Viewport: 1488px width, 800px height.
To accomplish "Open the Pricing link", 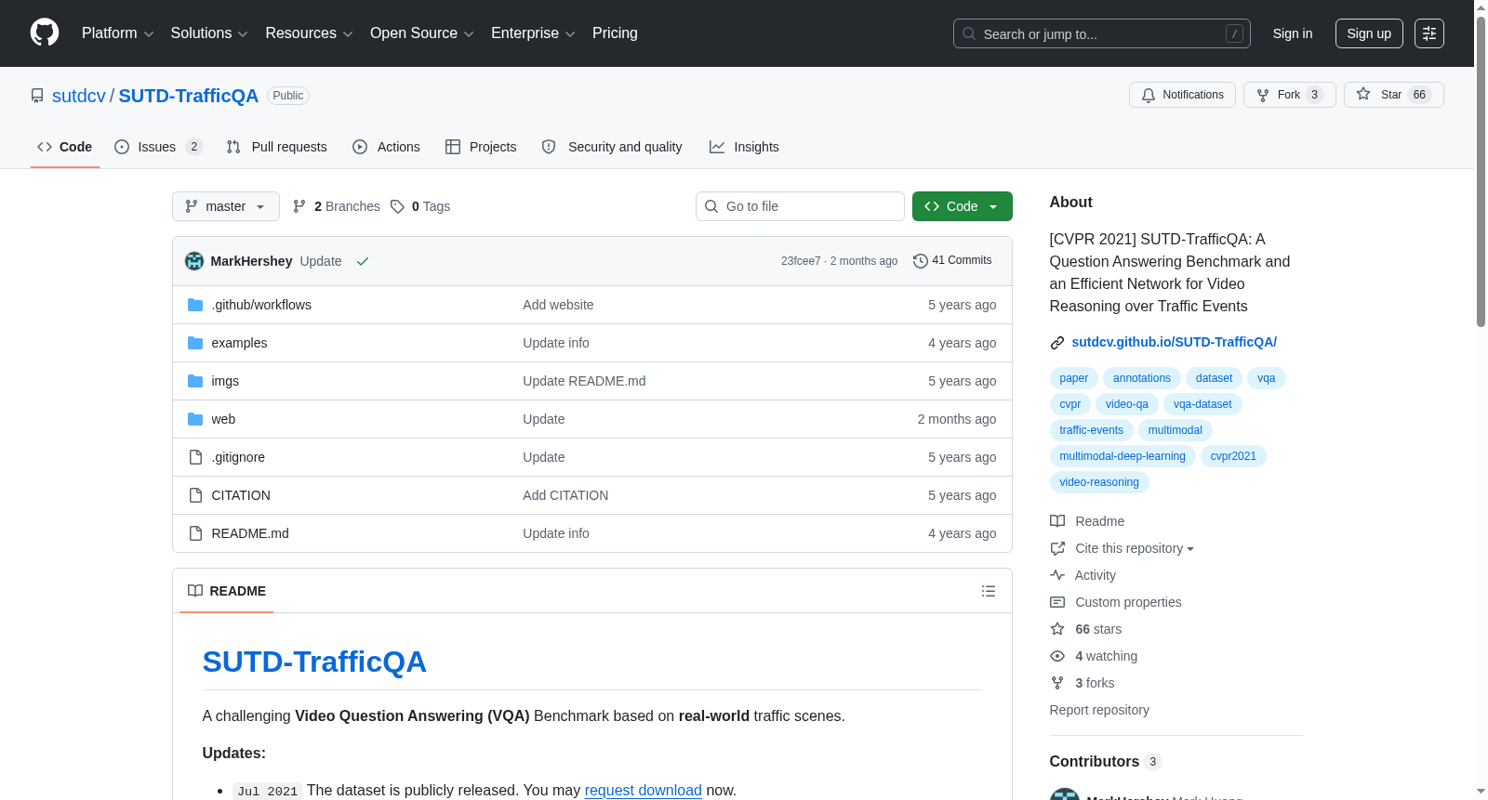I will (x=615, y=33).
